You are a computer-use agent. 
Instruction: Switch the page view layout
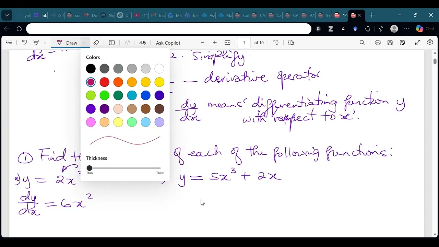[x=291, y=43]
